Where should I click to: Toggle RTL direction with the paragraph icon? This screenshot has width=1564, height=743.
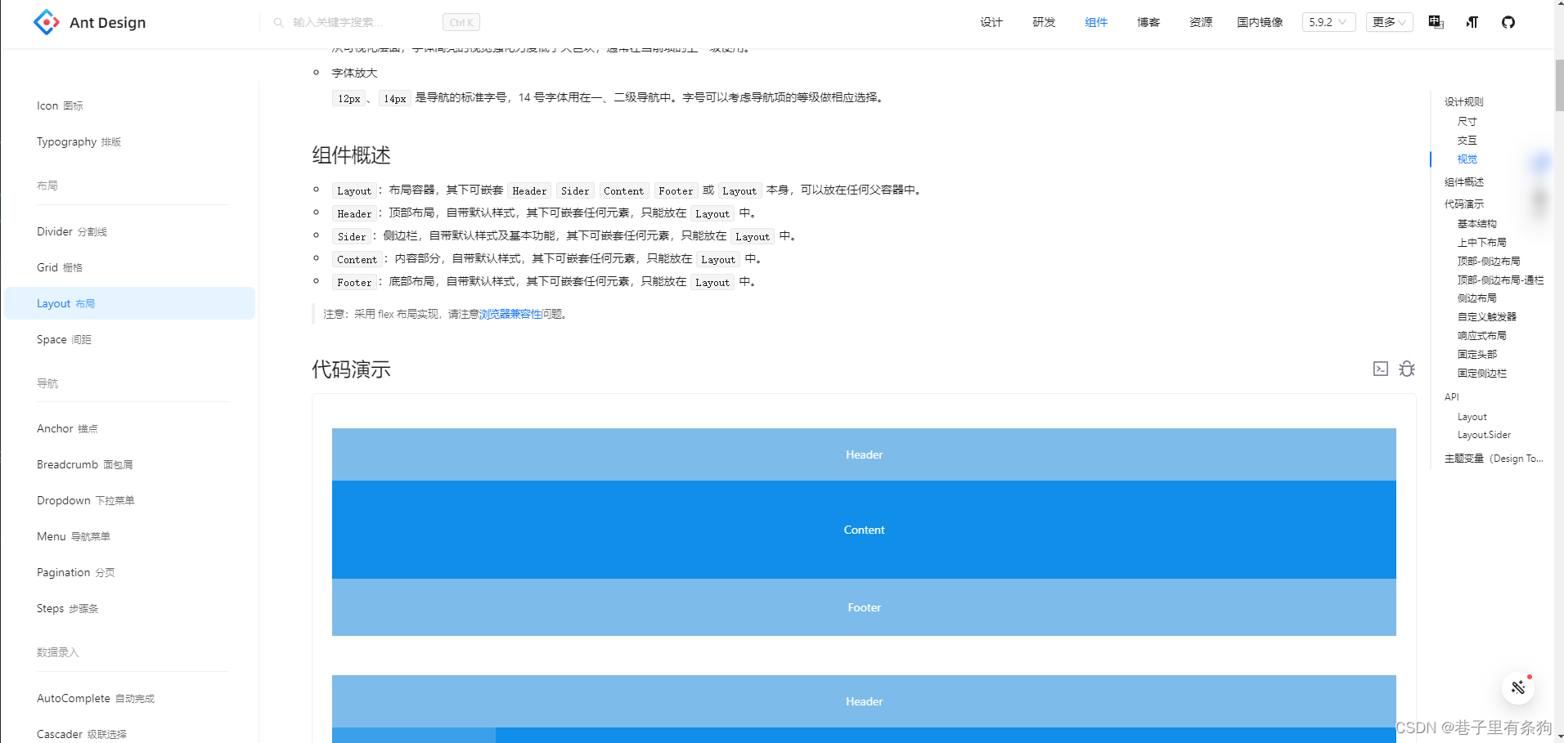pyautogui.click(x=1472, y=22)
